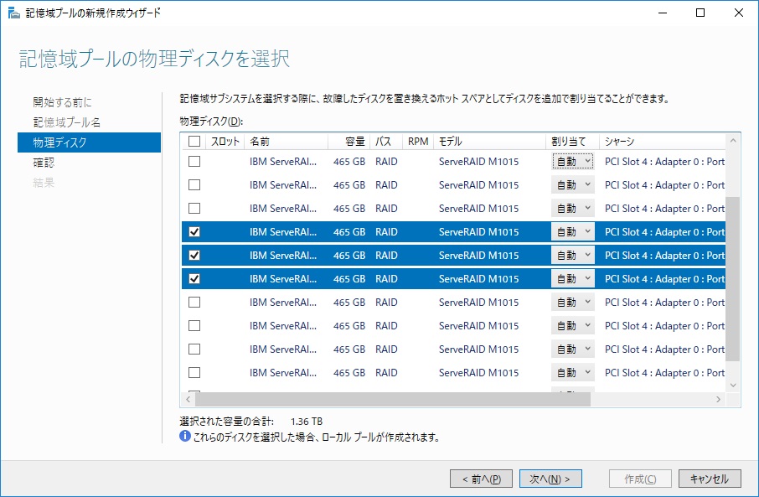759x497 pixels.
Task: Jump to the 確認 step
Action: [x=44, y=163]
